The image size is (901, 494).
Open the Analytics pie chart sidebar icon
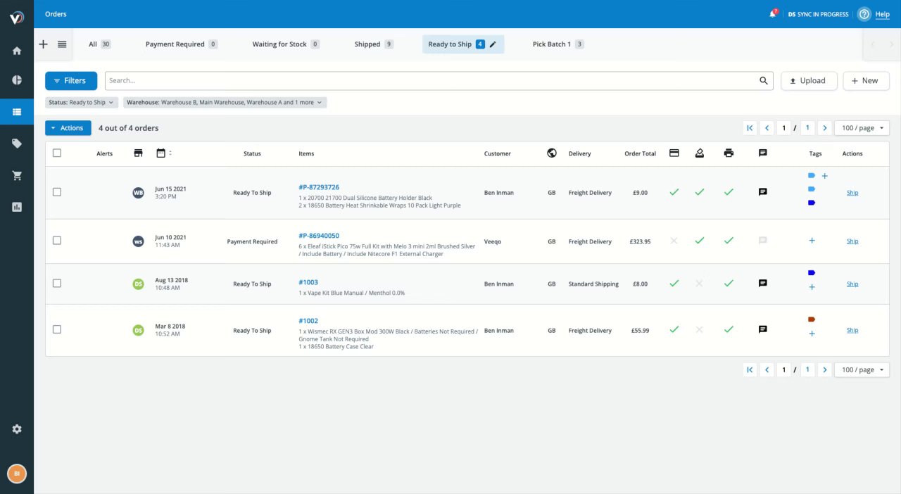click(17, 80)
